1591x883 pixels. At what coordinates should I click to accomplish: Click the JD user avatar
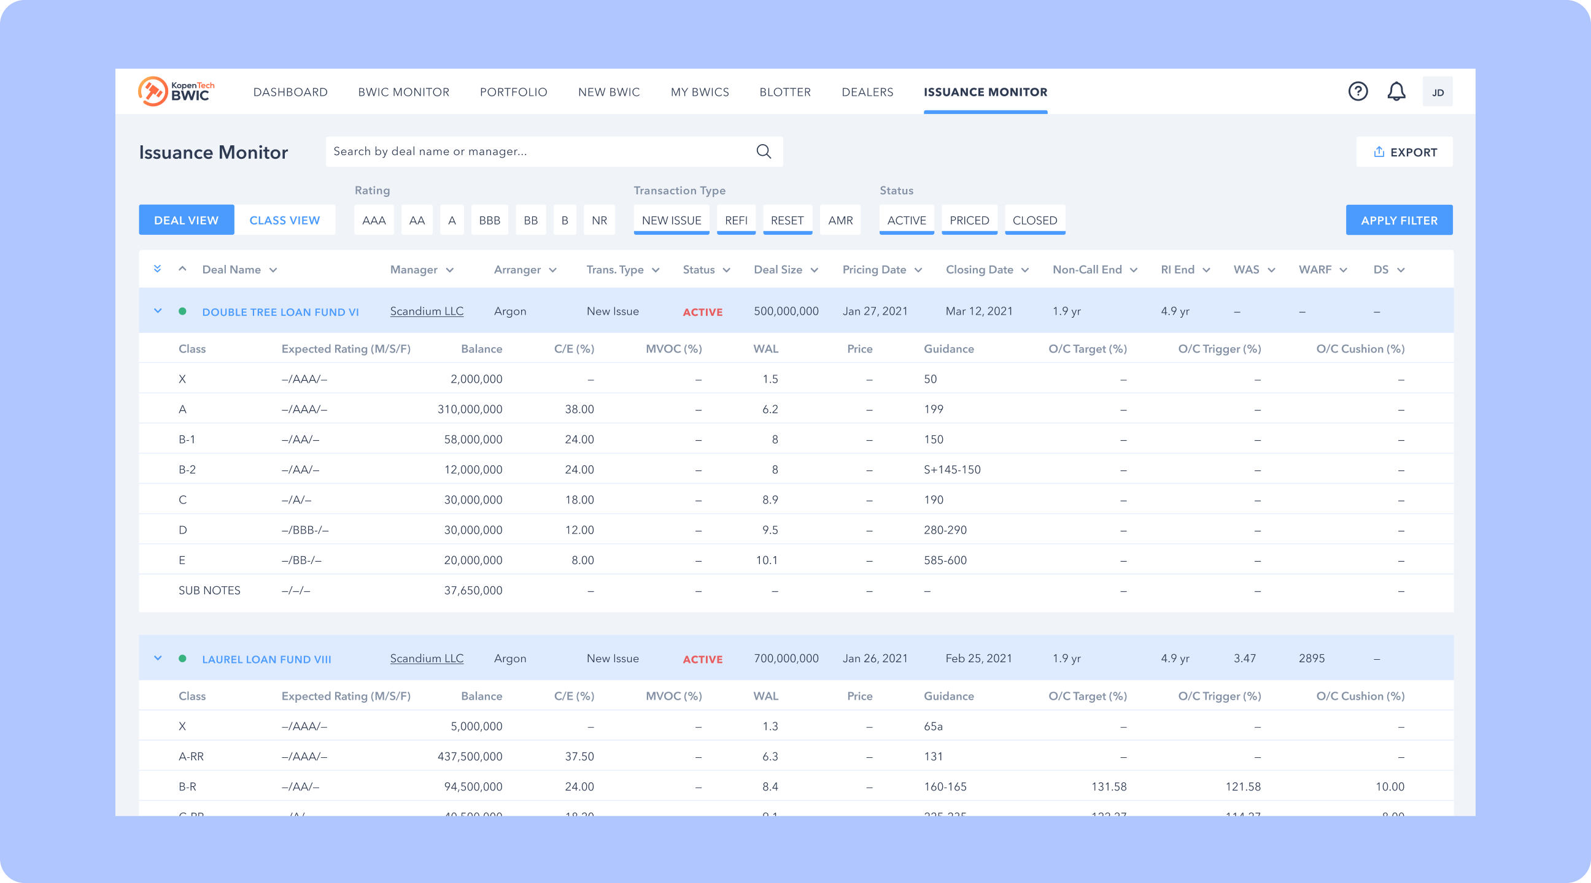[x=1437, y=92]
